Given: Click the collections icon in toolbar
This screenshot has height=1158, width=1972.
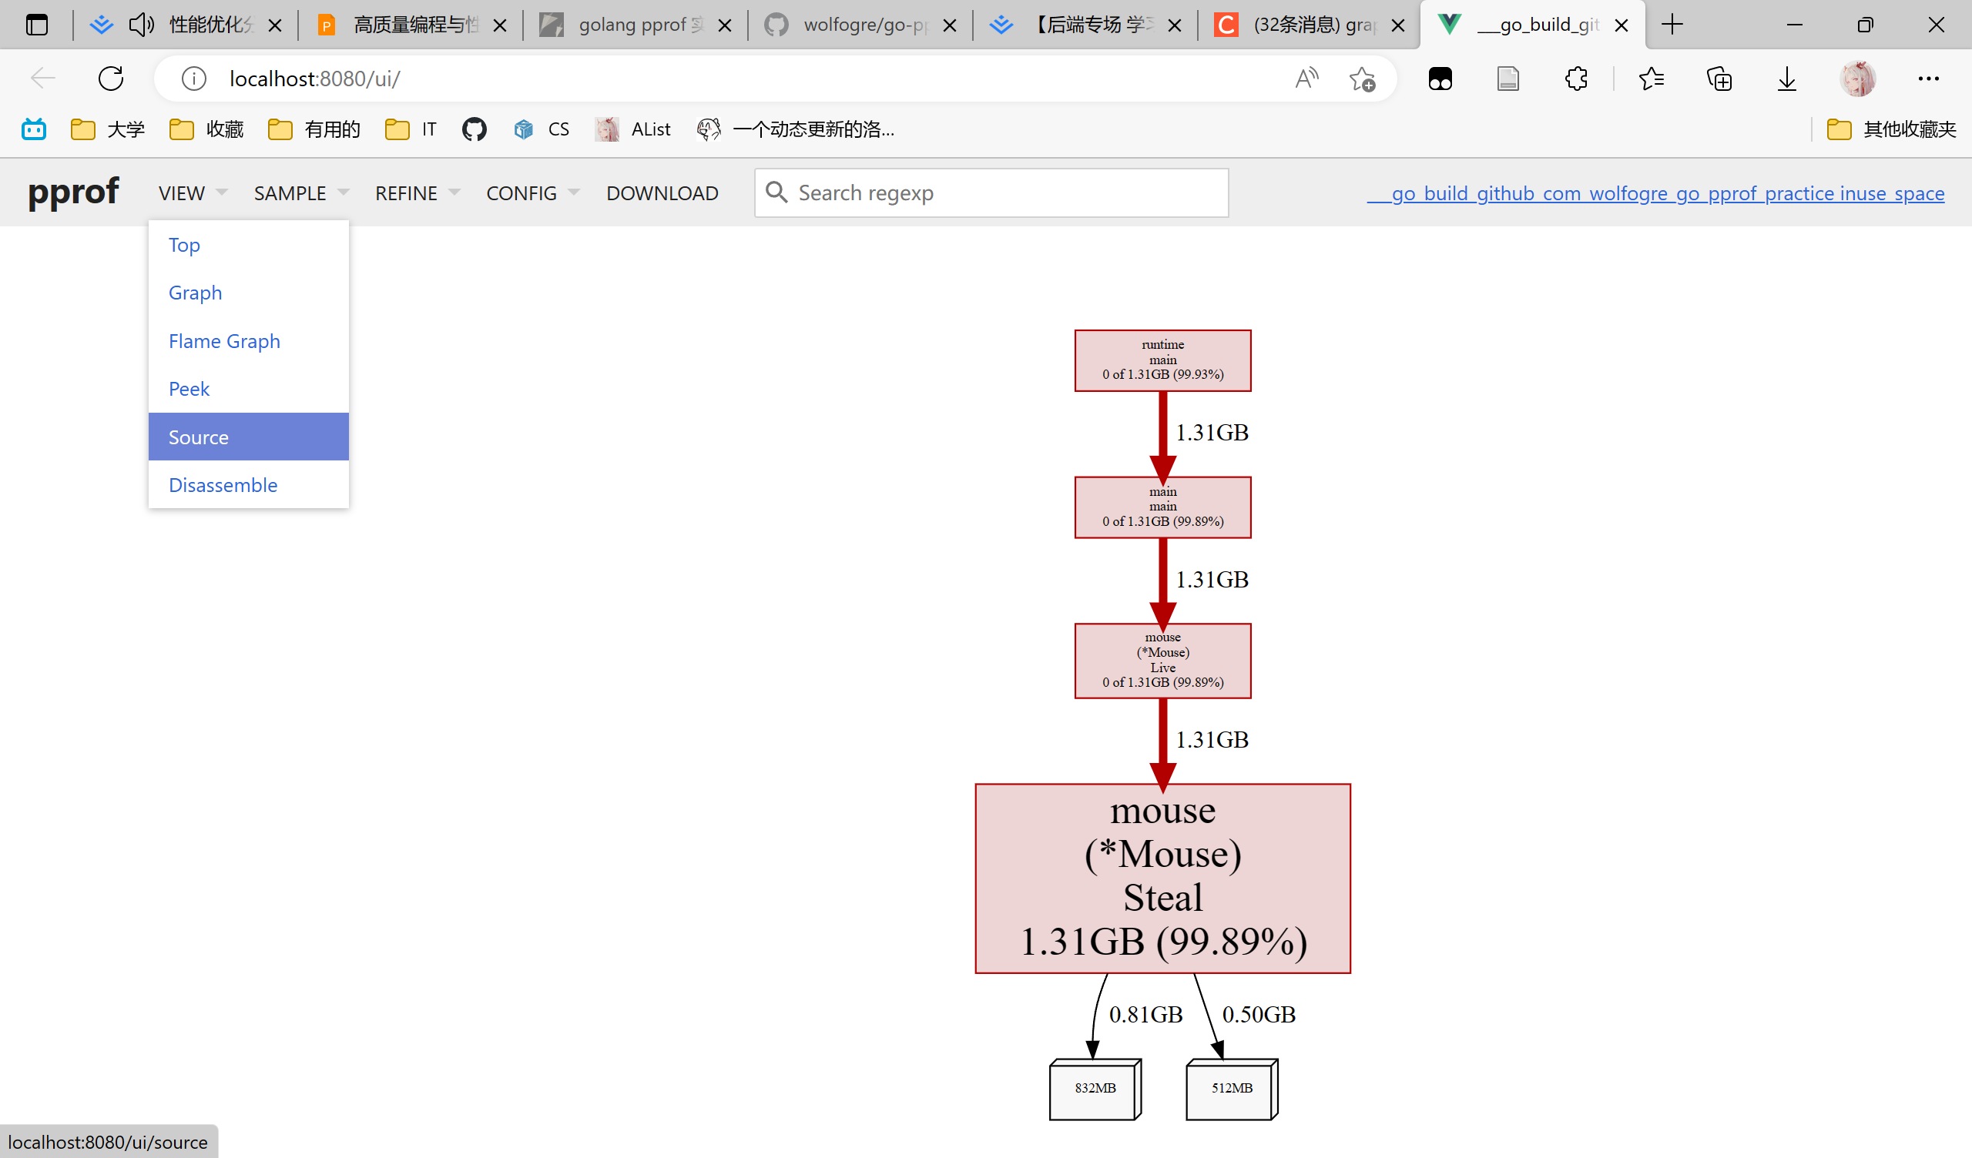Looking at the screenshot, I should click(x=1719, y=79).
